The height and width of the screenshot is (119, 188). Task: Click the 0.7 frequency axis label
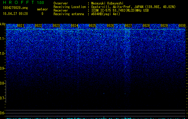coord(2,98)
